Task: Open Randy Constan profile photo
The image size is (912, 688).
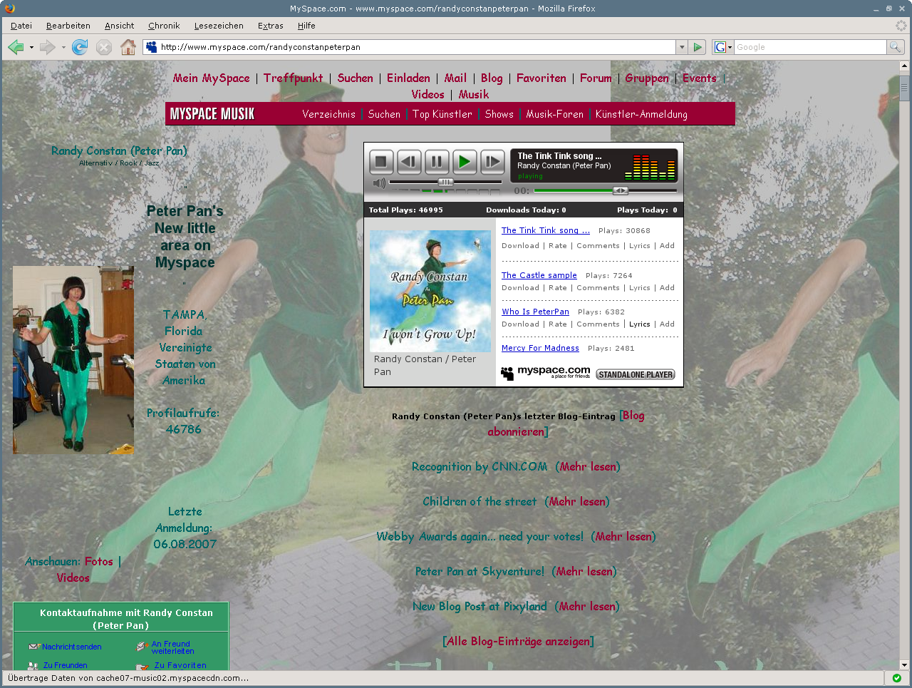Action: pos(73,360)
